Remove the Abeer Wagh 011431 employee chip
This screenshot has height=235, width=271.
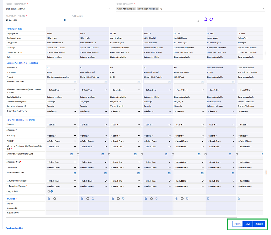(x=157, y=9)
